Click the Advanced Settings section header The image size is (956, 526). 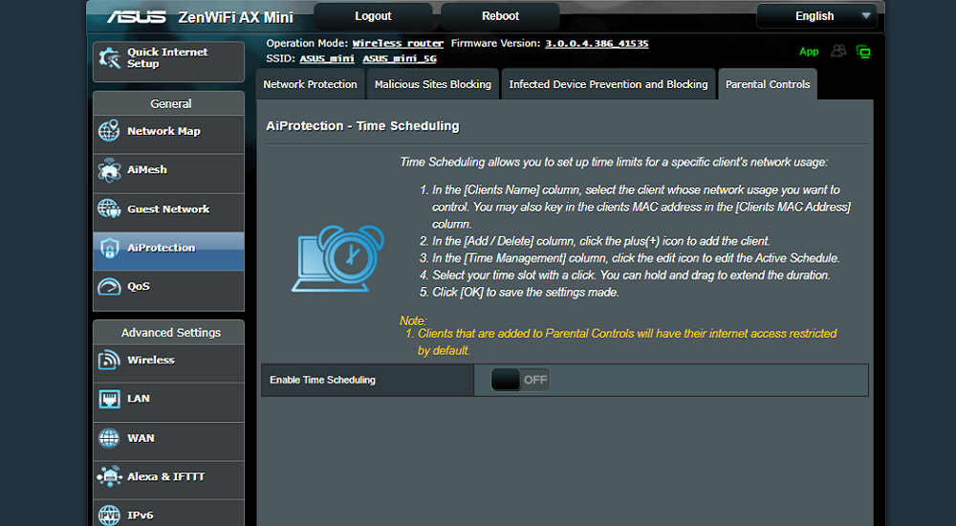[x=171, y=333]
